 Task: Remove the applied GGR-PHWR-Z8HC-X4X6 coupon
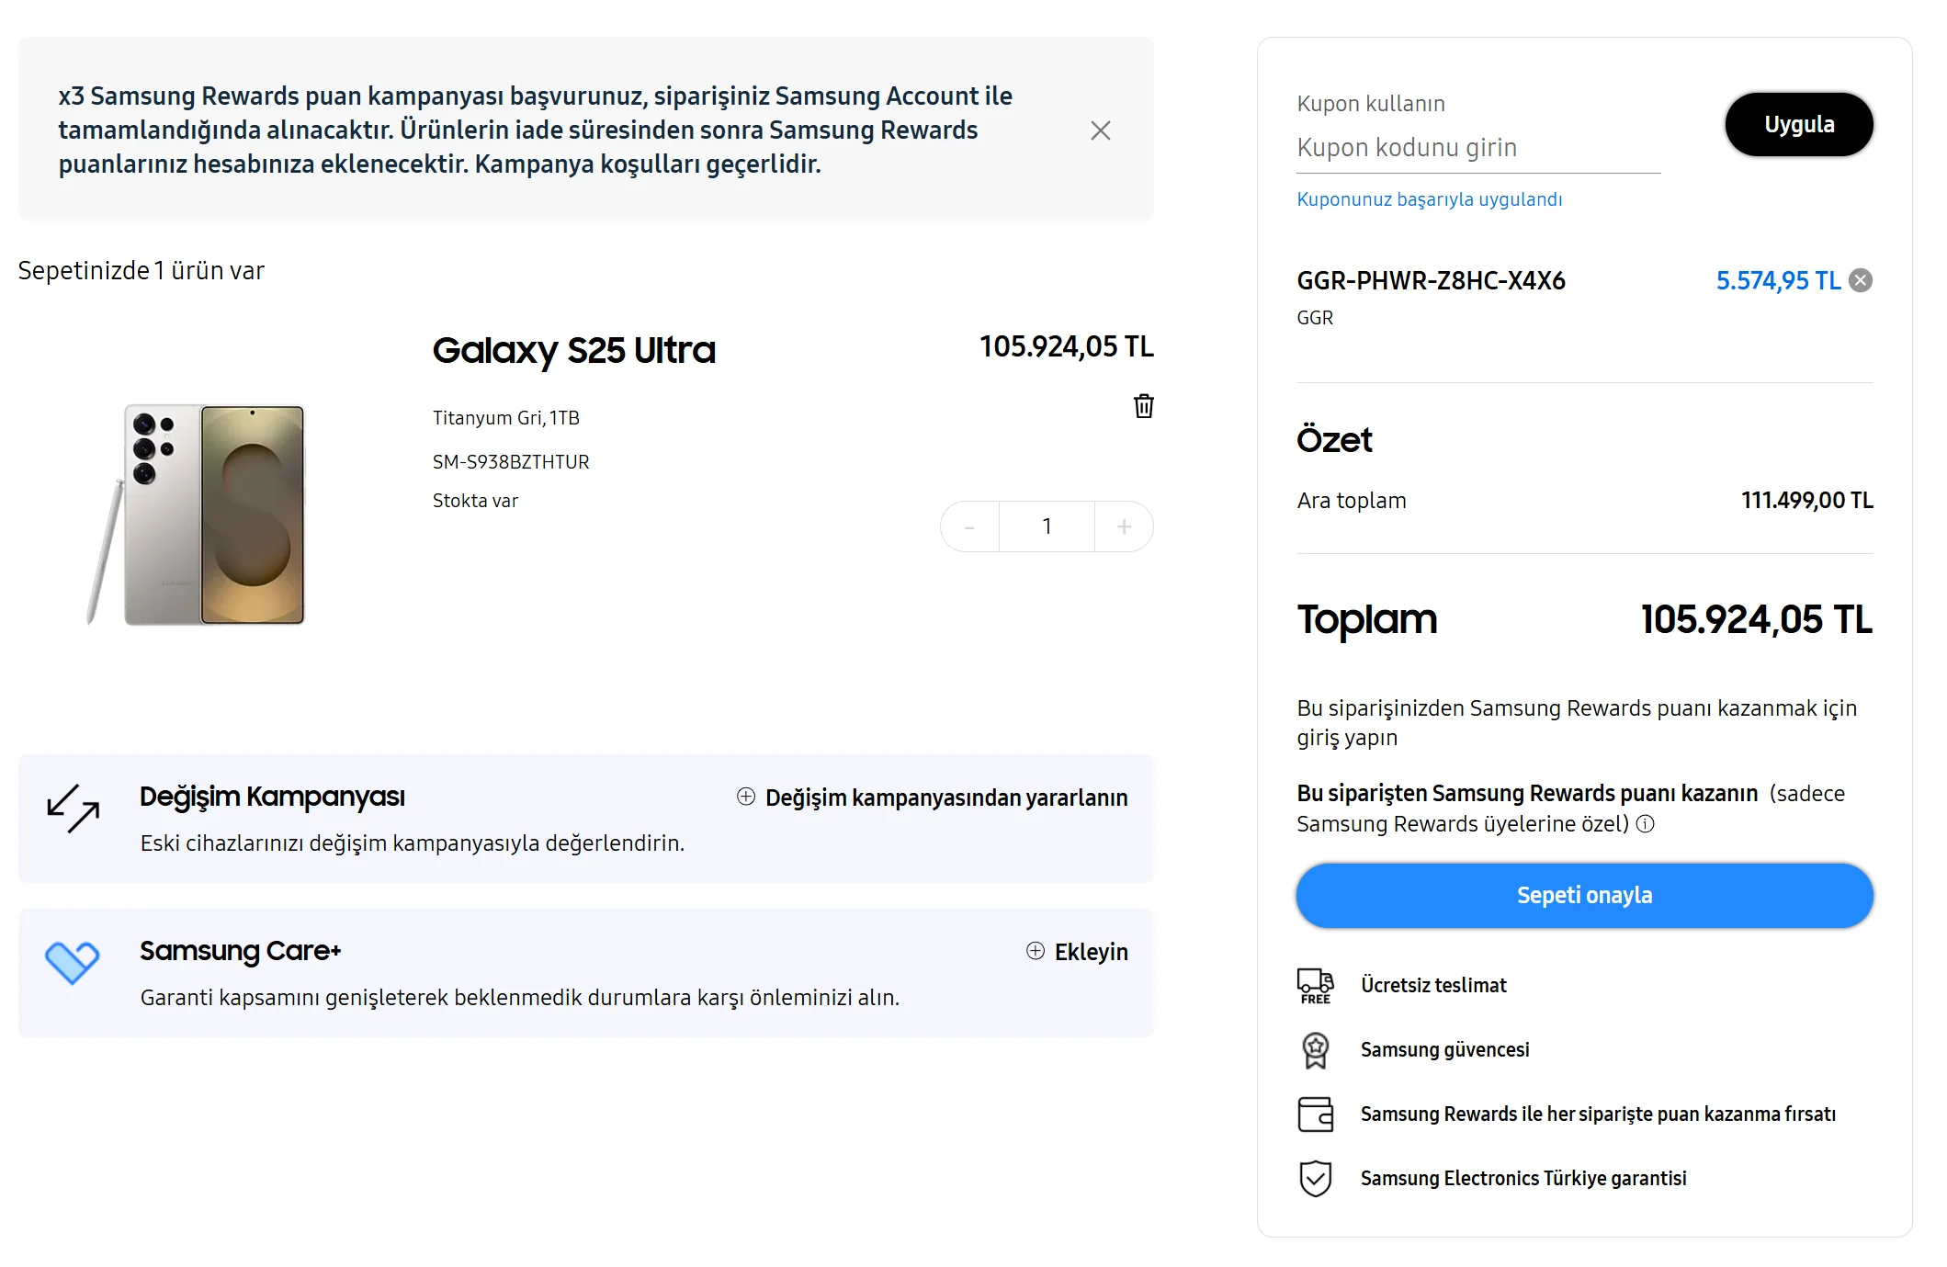click(1861, 280)
